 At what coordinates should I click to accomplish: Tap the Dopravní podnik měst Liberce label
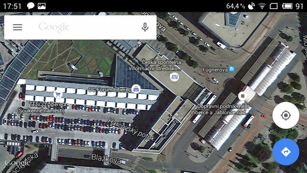coord(220,109)
